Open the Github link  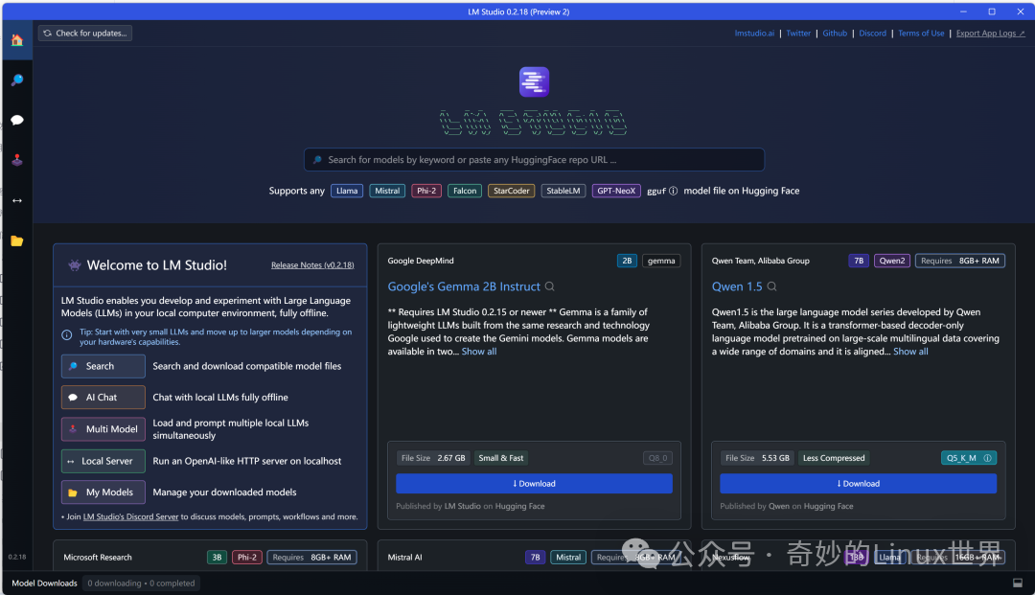835,33
